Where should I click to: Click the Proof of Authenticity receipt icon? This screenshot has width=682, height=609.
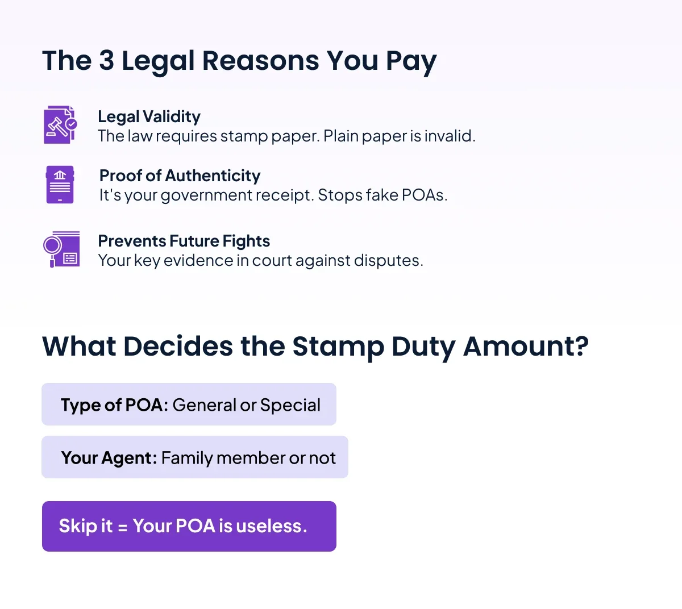[x=60, y=185]
